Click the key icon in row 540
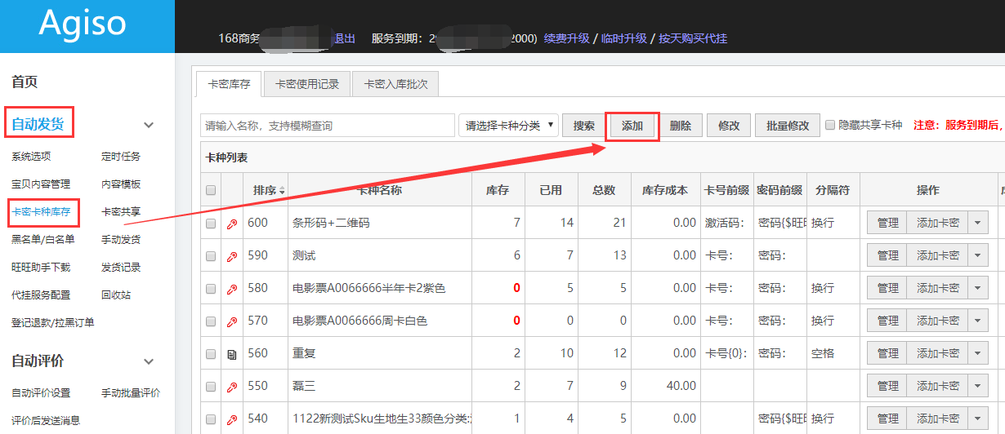 [x=231, y=419]
